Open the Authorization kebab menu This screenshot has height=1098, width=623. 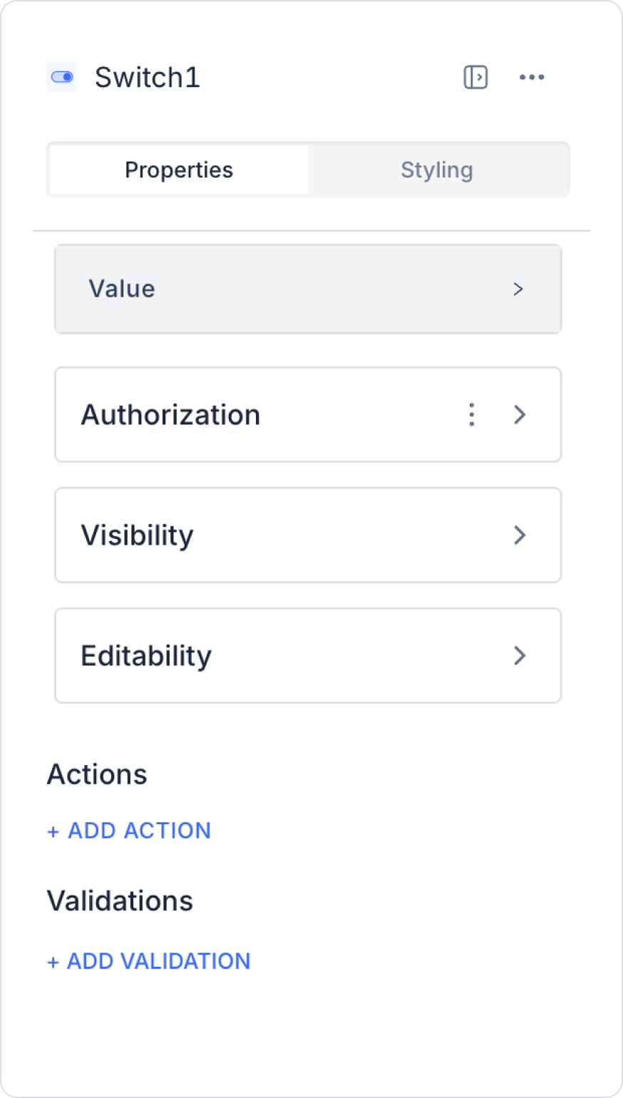(471, 414)
